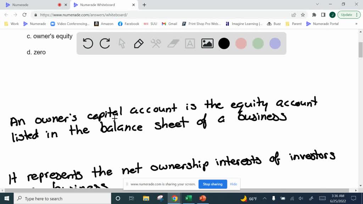Open the tab search chevron in Chrome

317,5
